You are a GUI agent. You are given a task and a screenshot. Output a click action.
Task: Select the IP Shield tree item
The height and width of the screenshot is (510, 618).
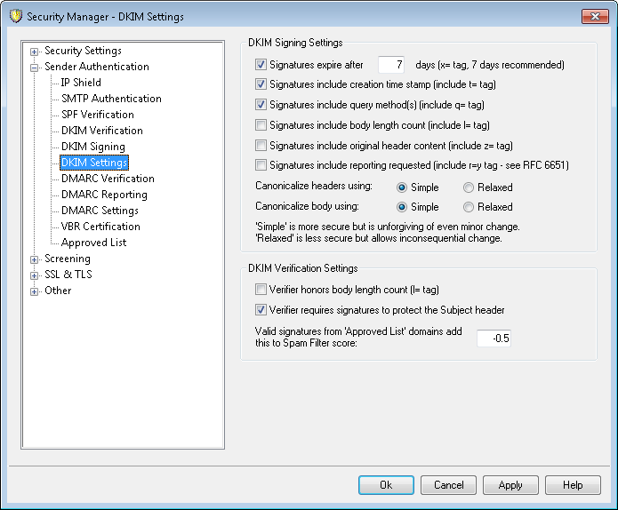(81, 83)
